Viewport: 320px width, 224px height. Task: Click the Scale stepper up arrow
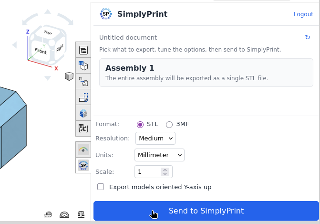165,170
